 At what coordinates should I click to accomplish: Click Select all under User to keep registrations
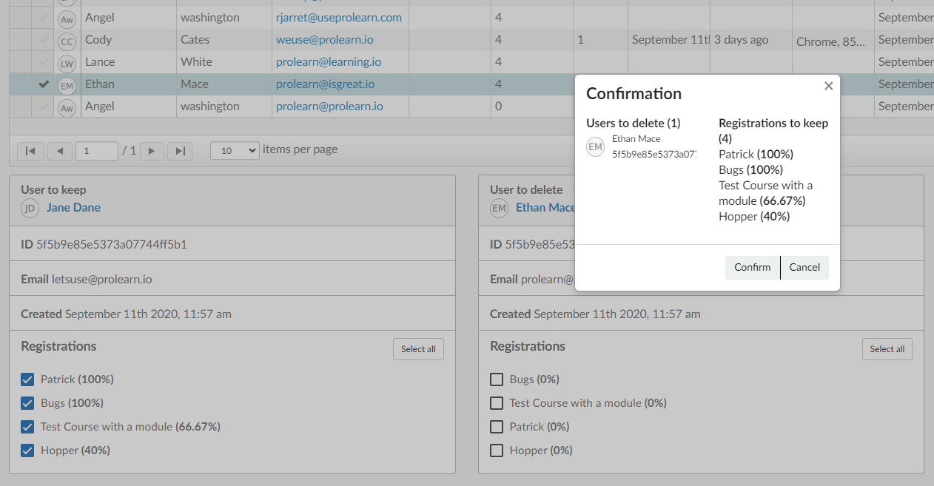coord(418,348)
